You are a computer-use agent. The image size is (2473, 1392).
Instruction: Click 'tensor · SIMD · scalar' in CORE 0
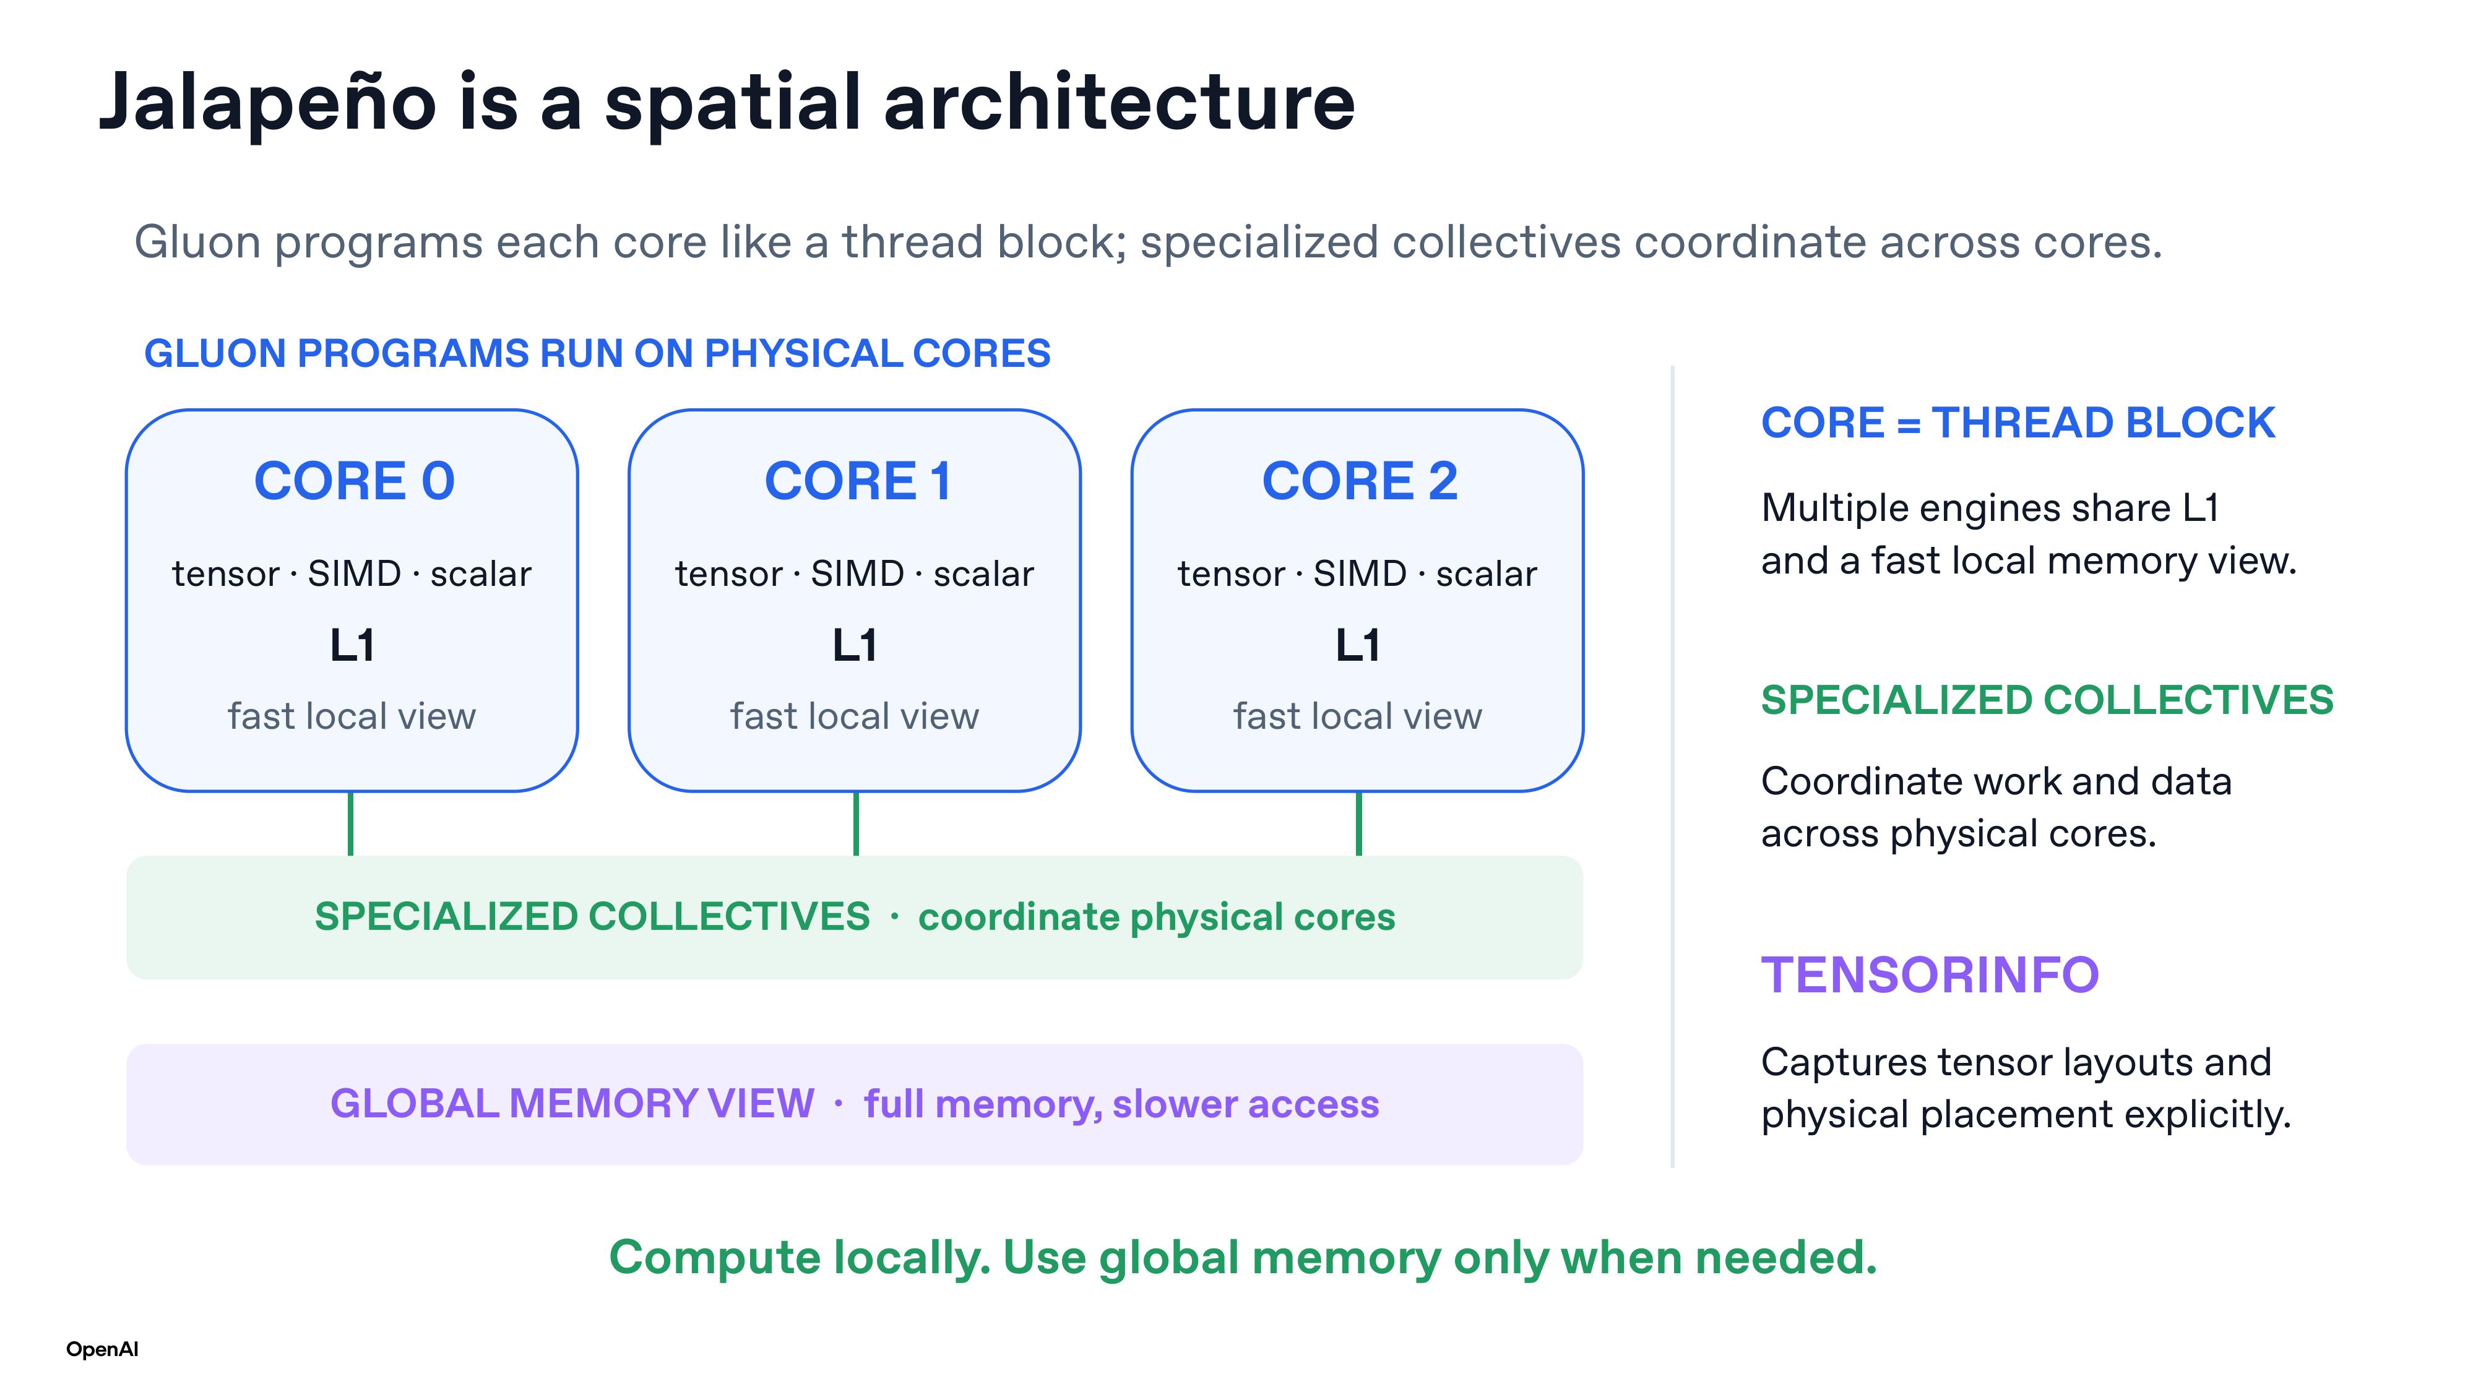point(352,573)
